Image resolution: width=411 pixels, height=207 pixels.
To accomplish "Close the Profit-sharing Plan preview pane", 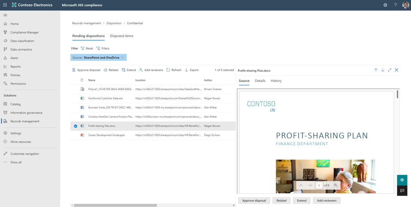I will [x=396, y=70].
